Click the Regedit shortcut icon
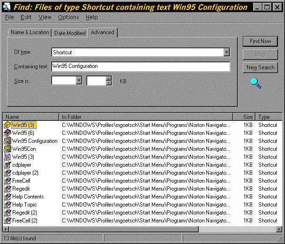The height and width of the screenshot is (244, 285). coord(7,189)
